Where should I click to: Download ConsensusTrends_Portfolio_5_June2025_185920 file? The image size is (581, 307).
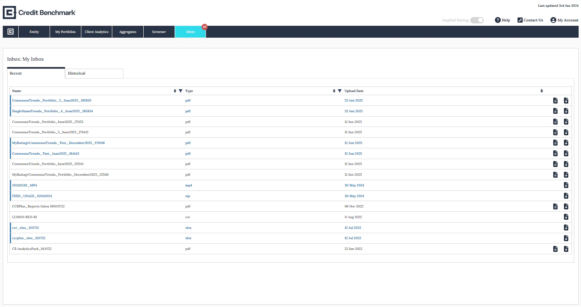566,101
